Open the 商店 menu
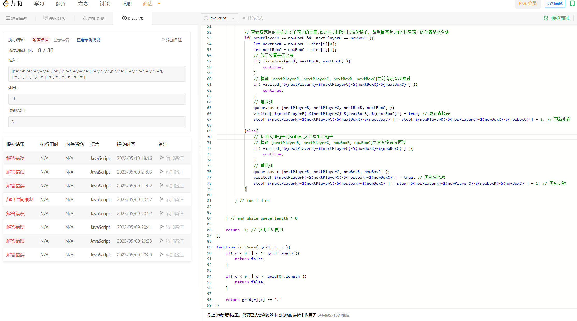 click(148, 4)
